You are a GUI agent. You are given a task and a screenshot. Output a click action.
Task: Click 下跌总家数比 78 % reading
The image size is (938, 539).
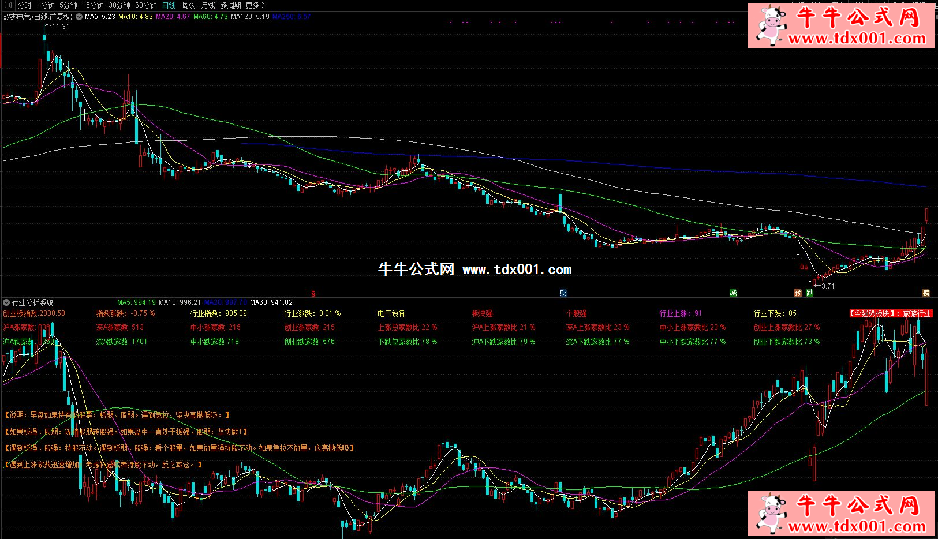coord(408,342)
